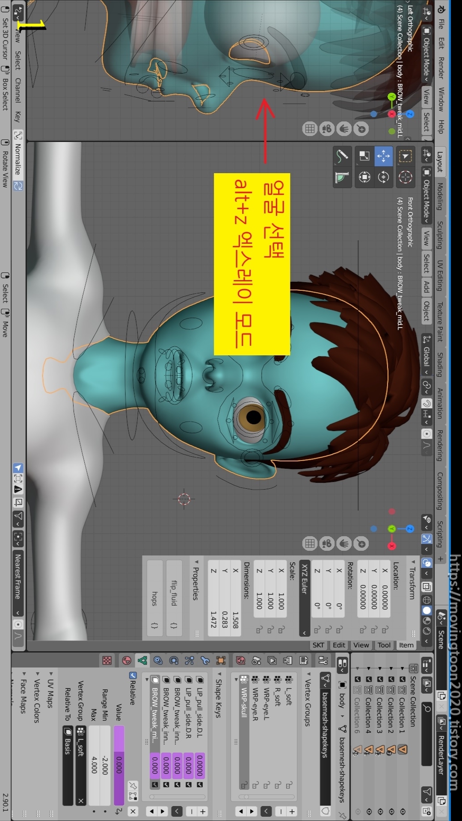Select the Transform tool
The height and width of the screenshot is (821, 462).
coord(364,177)
